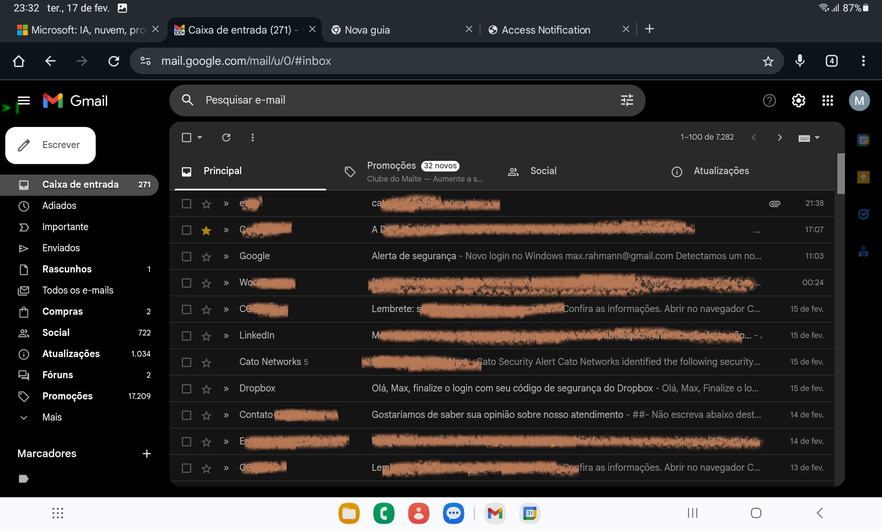Open Google apps grid icon
Screen dimensions: 882x529
[827, 101]
